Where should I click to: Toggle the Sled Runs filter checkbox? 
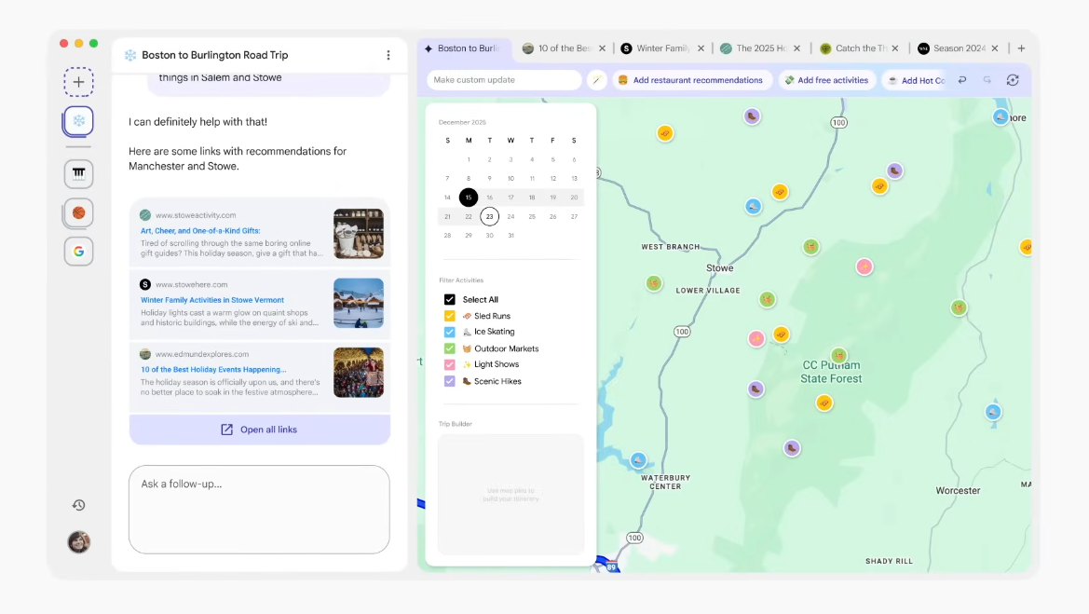click(x=450, y=316)
